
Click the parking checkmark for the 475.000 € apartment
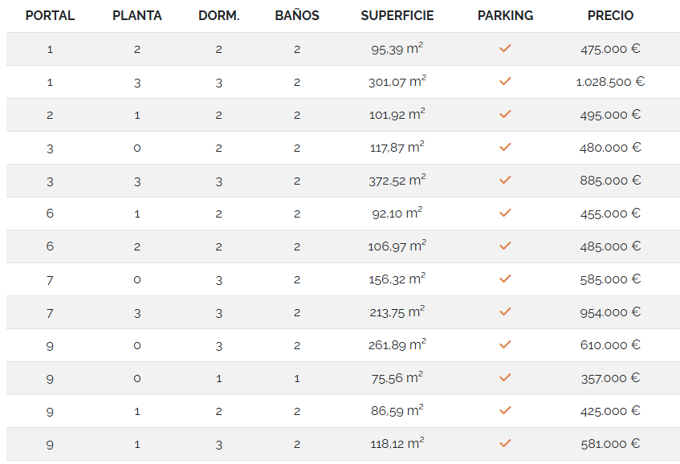click(x=505, y=49)
